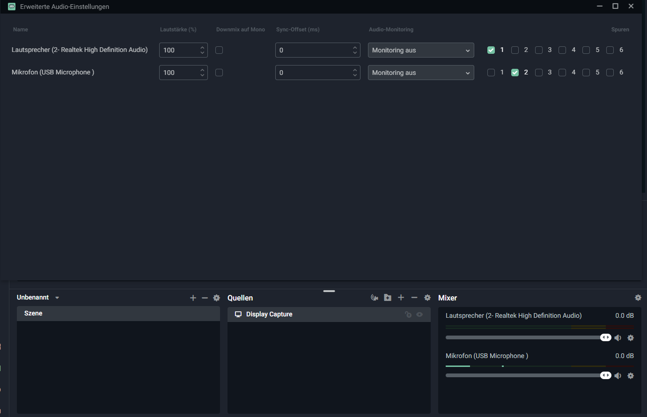
Task: Minimize the Erweiterte Audio-Einstellungen window
Action: point(600,6)
